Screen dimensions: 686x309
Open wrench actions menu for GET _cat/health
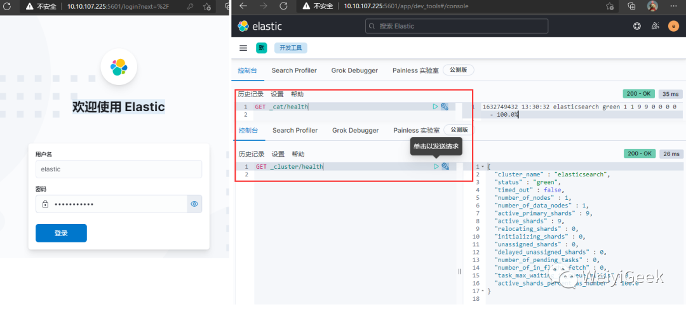click(445, 106)
